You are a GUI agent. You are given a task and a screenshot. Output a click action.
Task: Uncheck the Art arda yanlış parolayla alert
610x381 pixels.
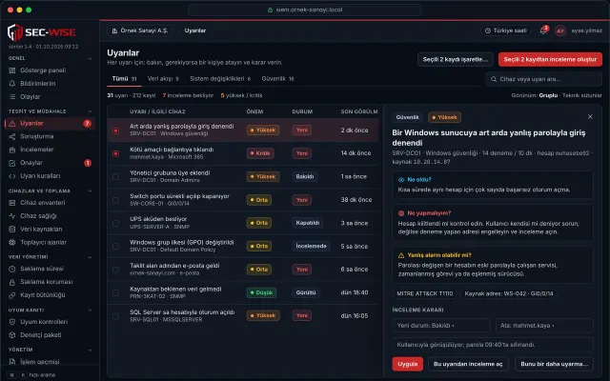[115, 130]
